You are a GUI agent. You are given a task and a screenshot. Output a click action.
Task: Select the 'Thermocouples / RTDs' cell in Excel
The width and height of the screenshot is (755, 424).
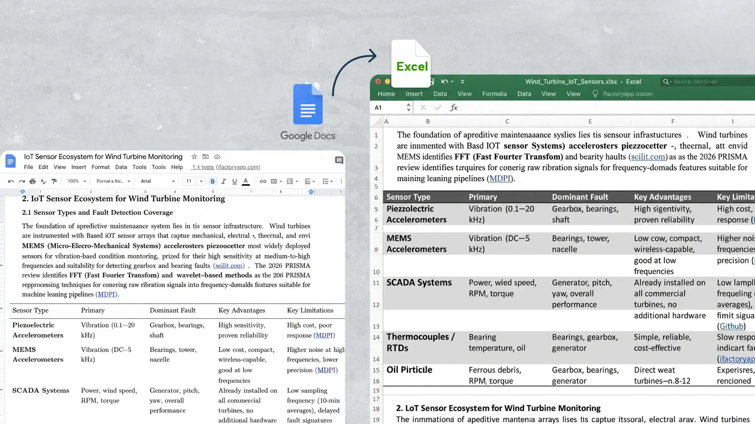[424, 348]
